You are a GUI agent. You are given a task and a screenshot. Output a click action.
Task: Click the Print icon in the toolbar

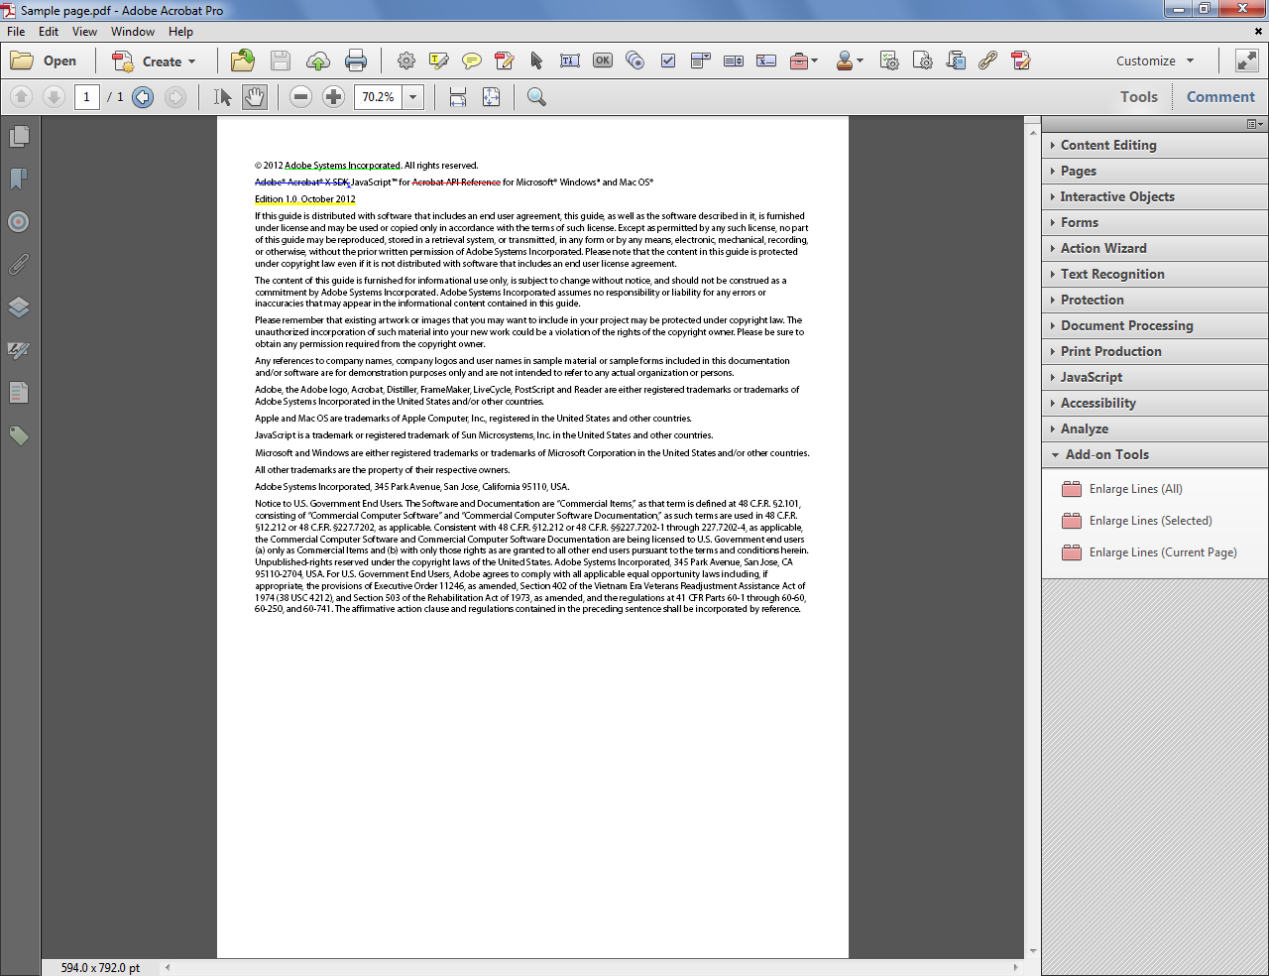356,61
